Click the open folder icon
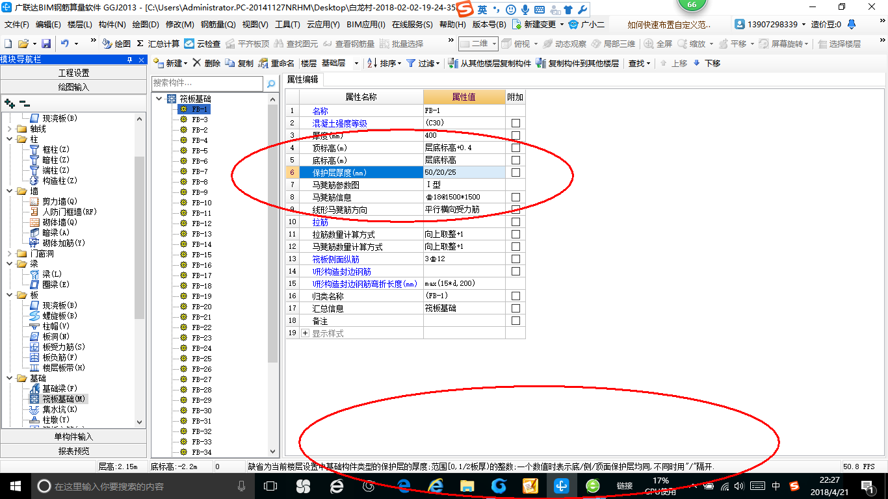888x499 pixels. (x=23, y=44)
